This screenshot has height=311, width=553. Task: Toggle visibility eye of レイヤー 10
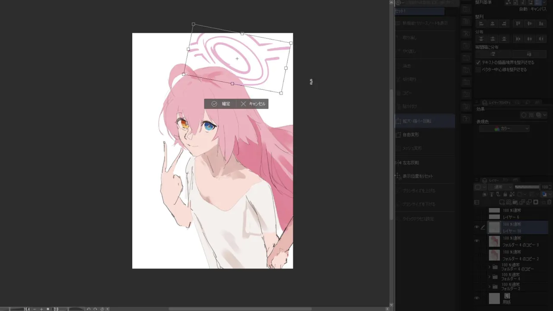pyautogui.click(x=477, y=227)
